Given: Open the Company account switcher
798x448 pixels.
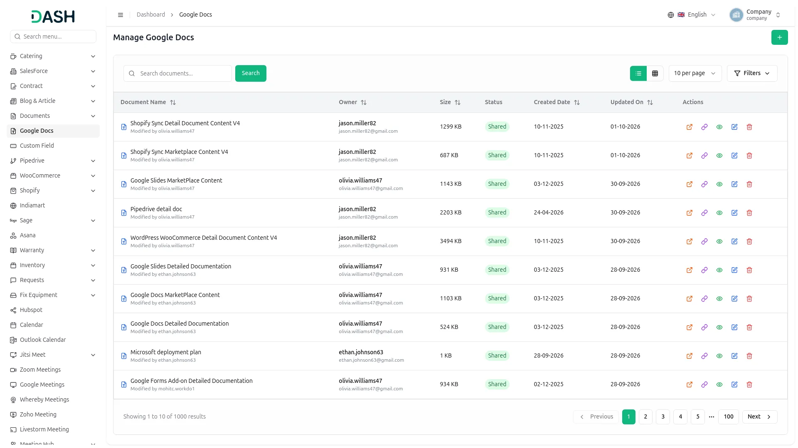Looking at the screenshot, I should 755,15.
